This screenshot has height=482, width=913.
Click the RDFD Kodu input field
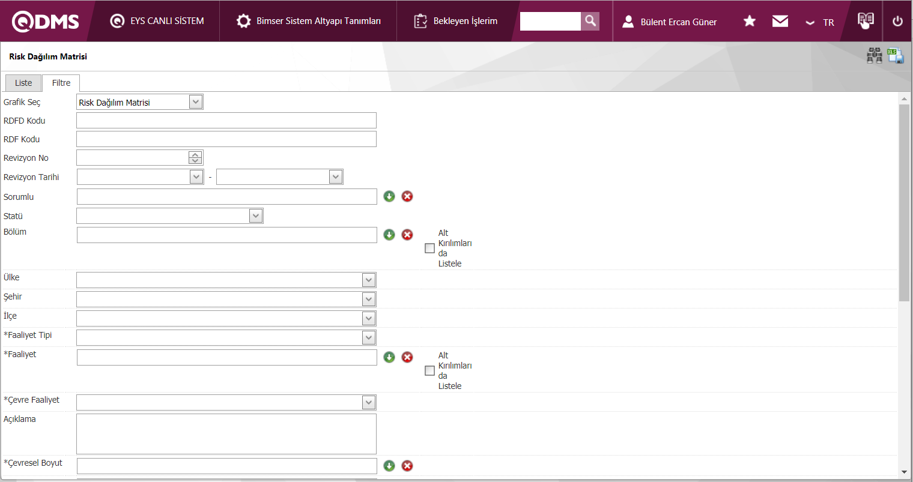click(226, 121)
